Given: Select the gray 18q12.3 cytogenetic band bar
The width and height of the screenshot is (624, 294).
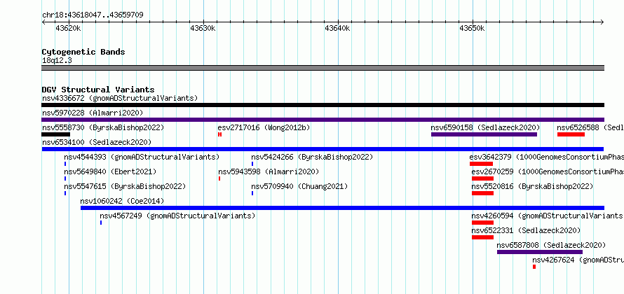Looking at the screenshot, I should click(x=323, y=68).
